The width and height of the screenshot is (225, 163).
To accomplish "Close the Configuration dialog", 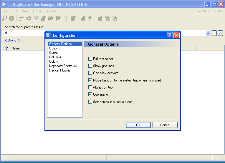I will [x=176, y=35].
